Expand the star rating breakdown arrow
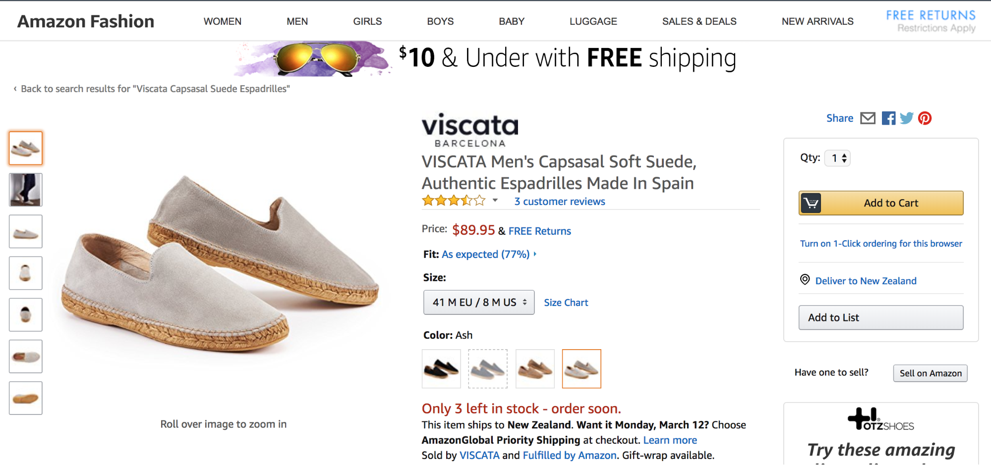991x465 pixels. [495, 201]
